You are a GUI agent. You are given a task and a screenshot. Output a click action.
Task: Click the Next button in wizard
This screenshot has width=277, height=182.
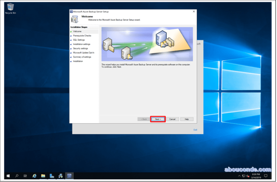(x=158, y=119)
